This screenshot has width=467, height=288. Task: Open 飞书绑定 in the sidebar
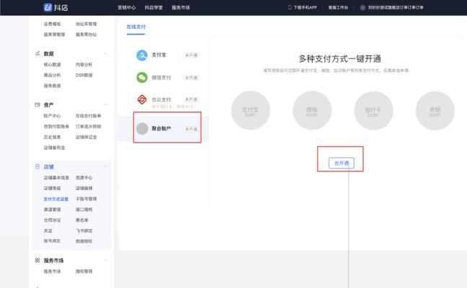84,230
